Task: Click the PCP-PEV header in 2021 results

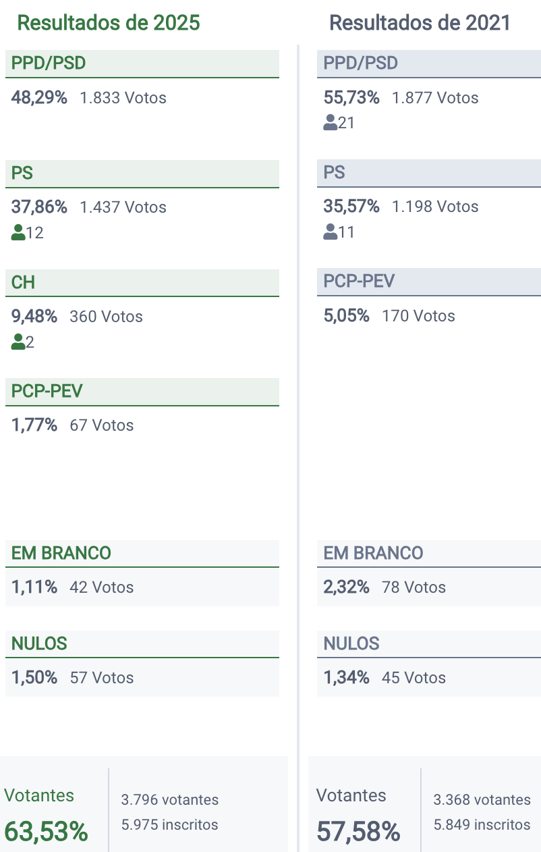Action: click(x=359, y=282)
